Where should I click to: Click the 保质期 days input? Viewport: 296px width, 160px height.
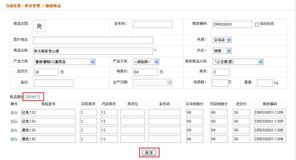point(220,83)
